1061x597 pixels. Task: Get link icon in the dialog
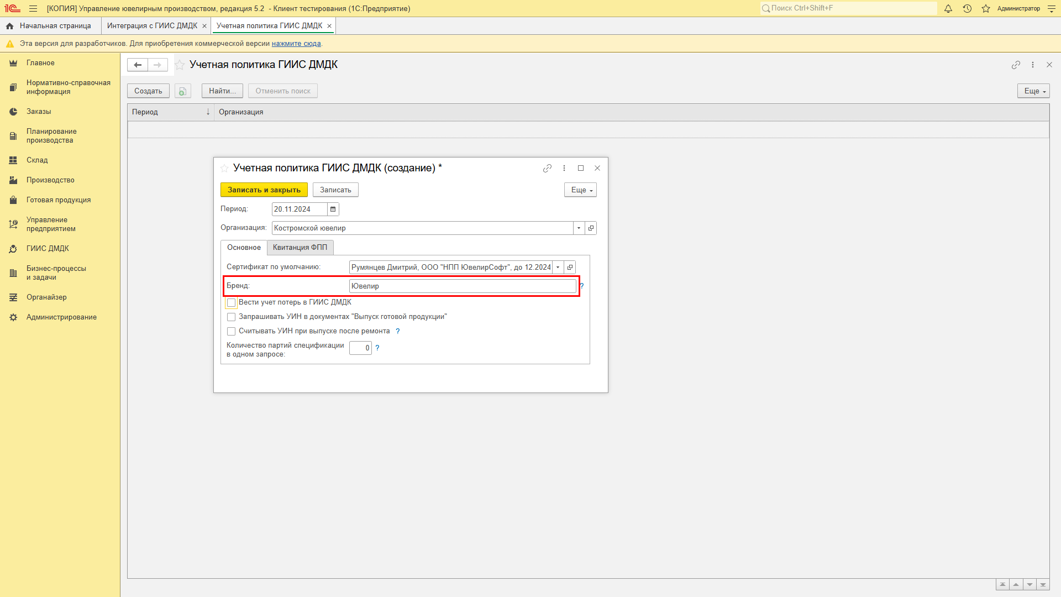(x=547, y=168)
